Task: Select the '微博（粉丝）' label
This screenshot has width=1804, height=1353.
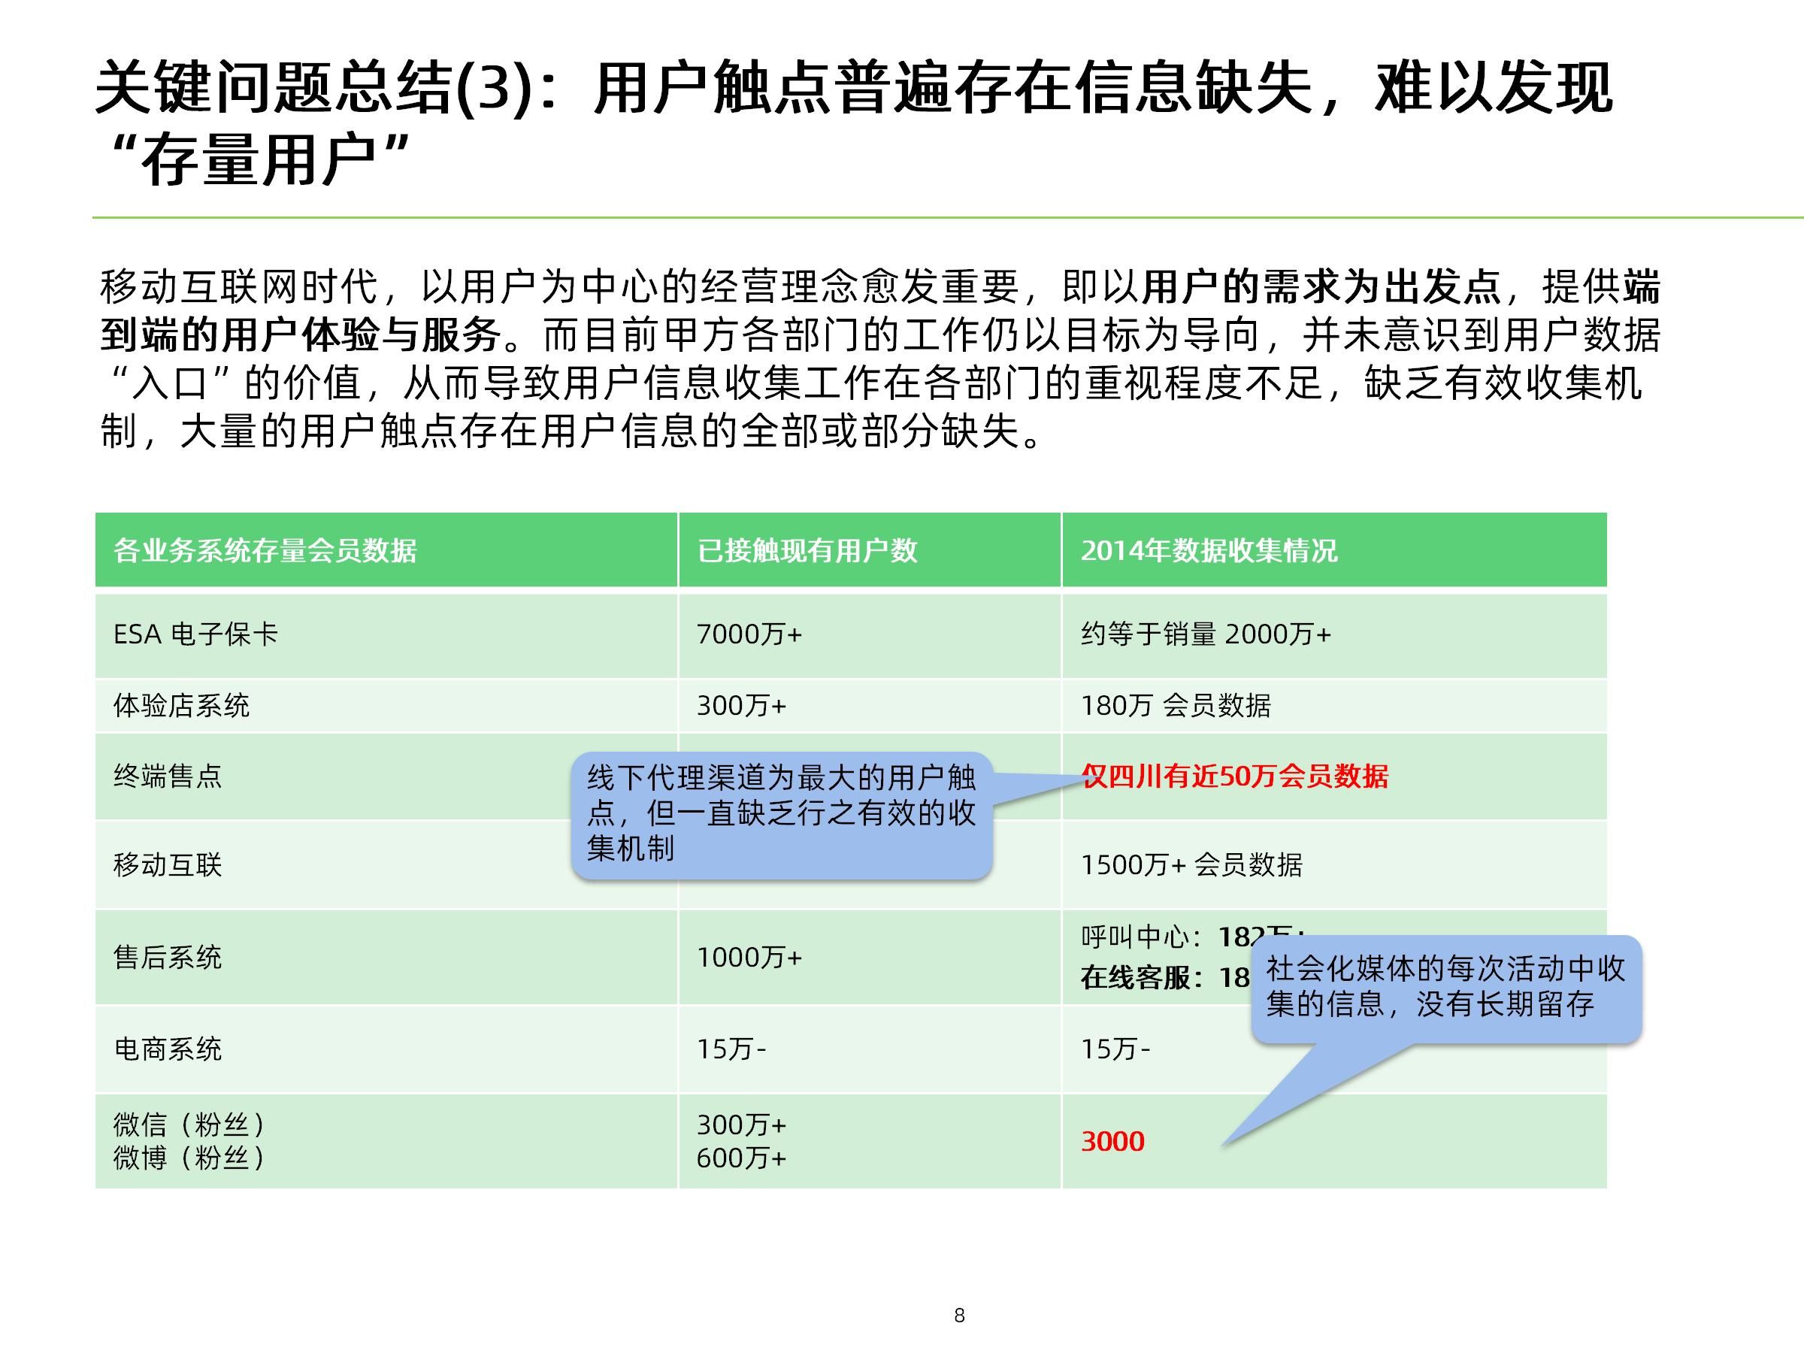Action: [189, 1158]
